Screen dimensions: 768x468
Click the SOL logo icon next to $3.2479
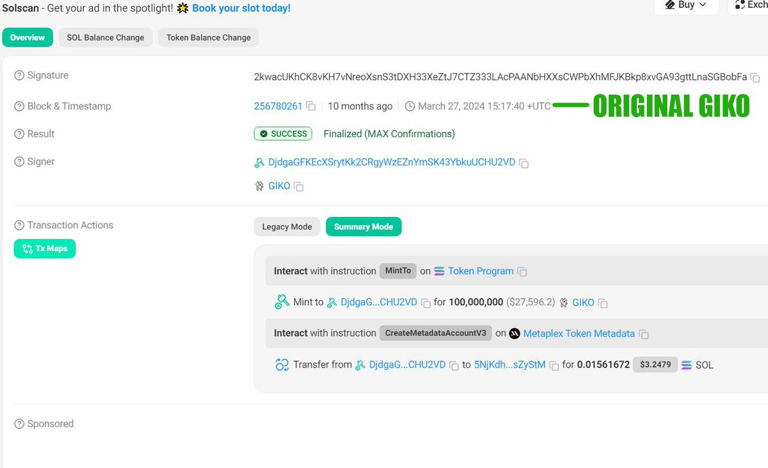pyautogui.click(x=687, y=365)
